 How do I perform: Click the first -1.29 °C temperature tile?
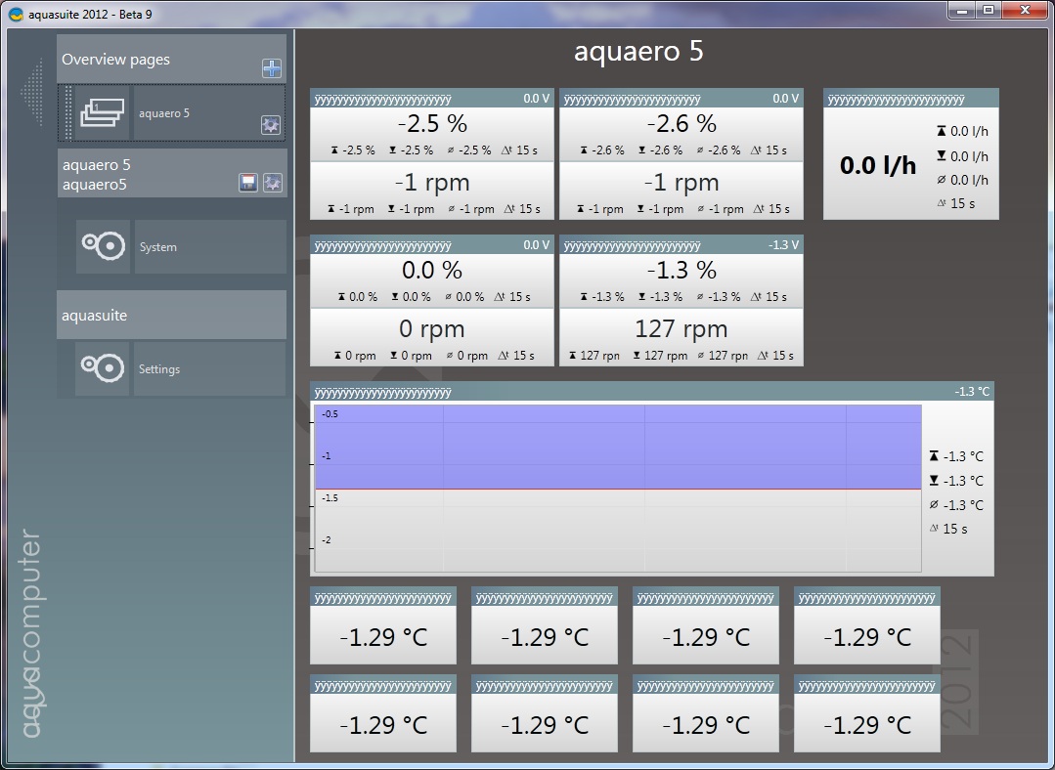click(x=383, y=637)
